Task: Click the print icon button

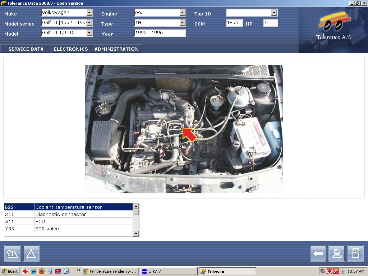Action: click(337, 253)
